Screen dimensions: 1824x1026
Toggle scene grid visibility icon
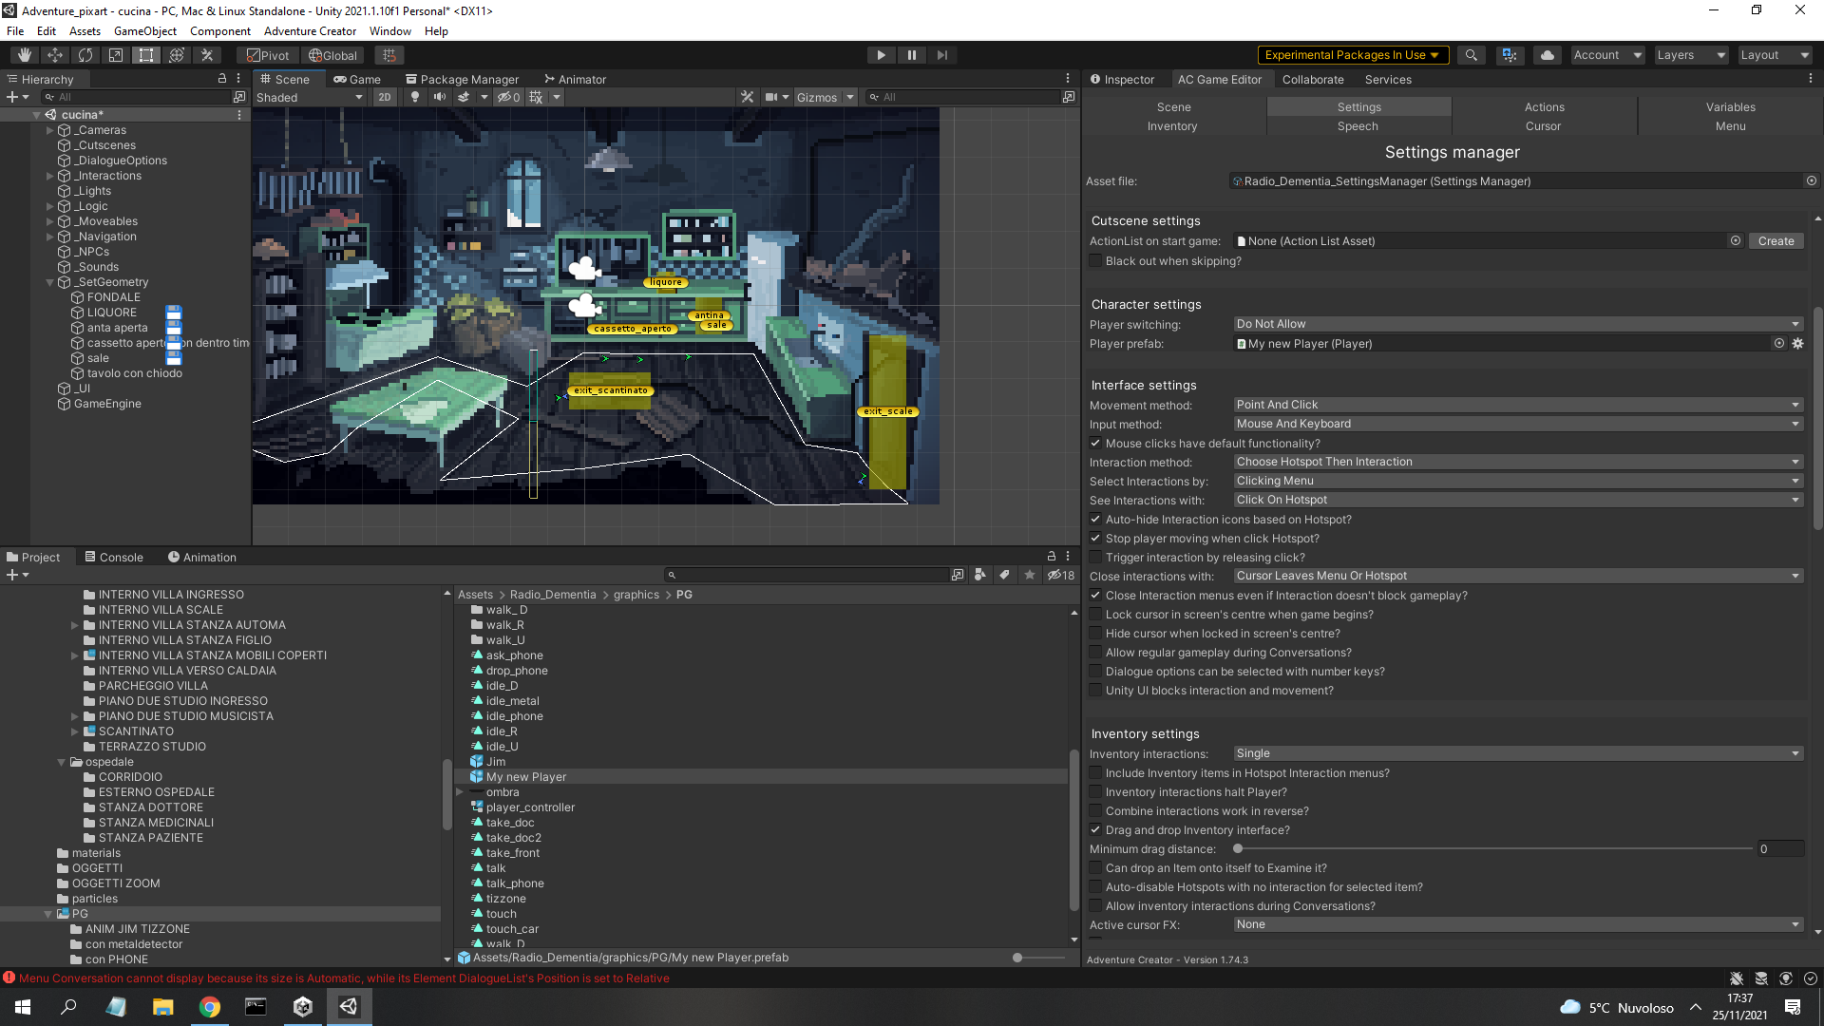click(536, 97)
